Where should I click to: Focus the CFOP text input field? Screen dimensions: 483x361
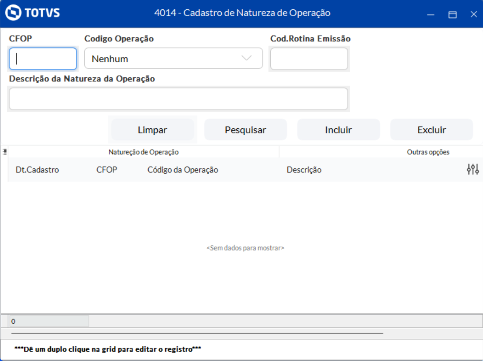(43, 59)
